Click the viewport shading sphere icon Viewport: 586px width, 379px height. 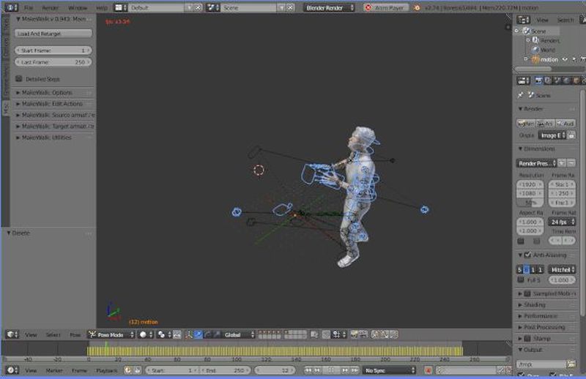point(144,334)
